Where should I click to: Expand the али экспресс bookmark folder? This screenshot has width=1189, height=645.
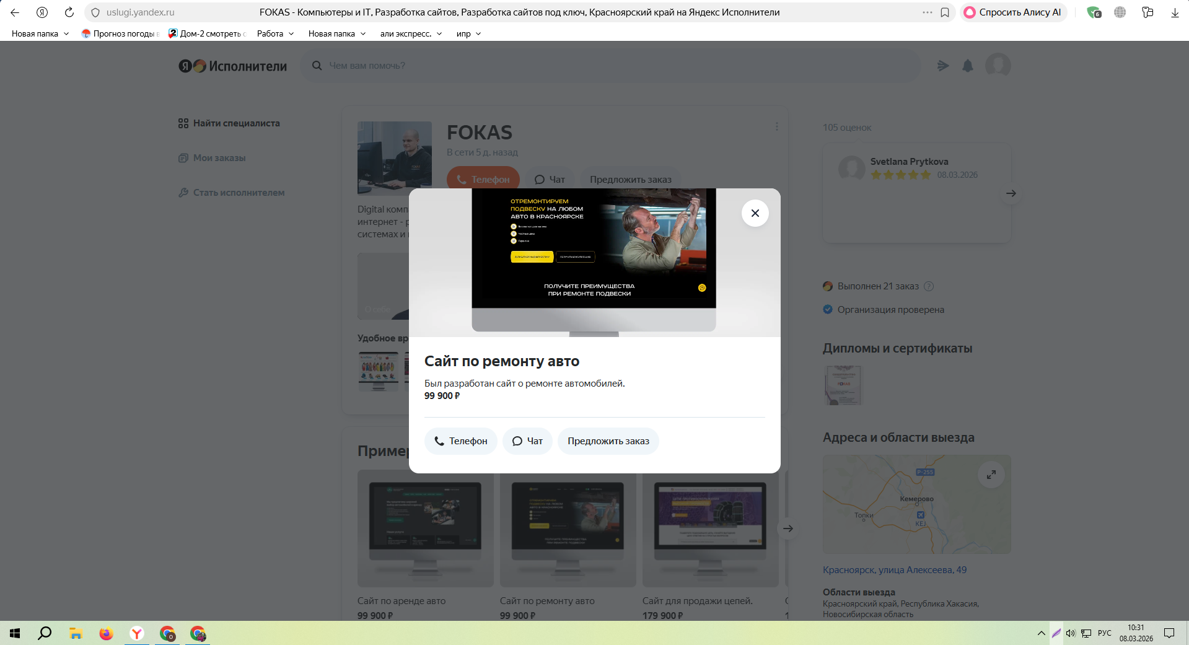pyautogui.click(x=411, y=33)
